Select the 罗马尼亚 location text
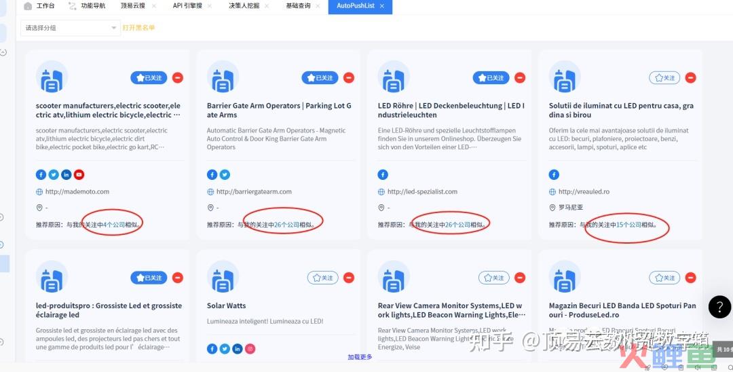733x372 pixels. (571, 208)
